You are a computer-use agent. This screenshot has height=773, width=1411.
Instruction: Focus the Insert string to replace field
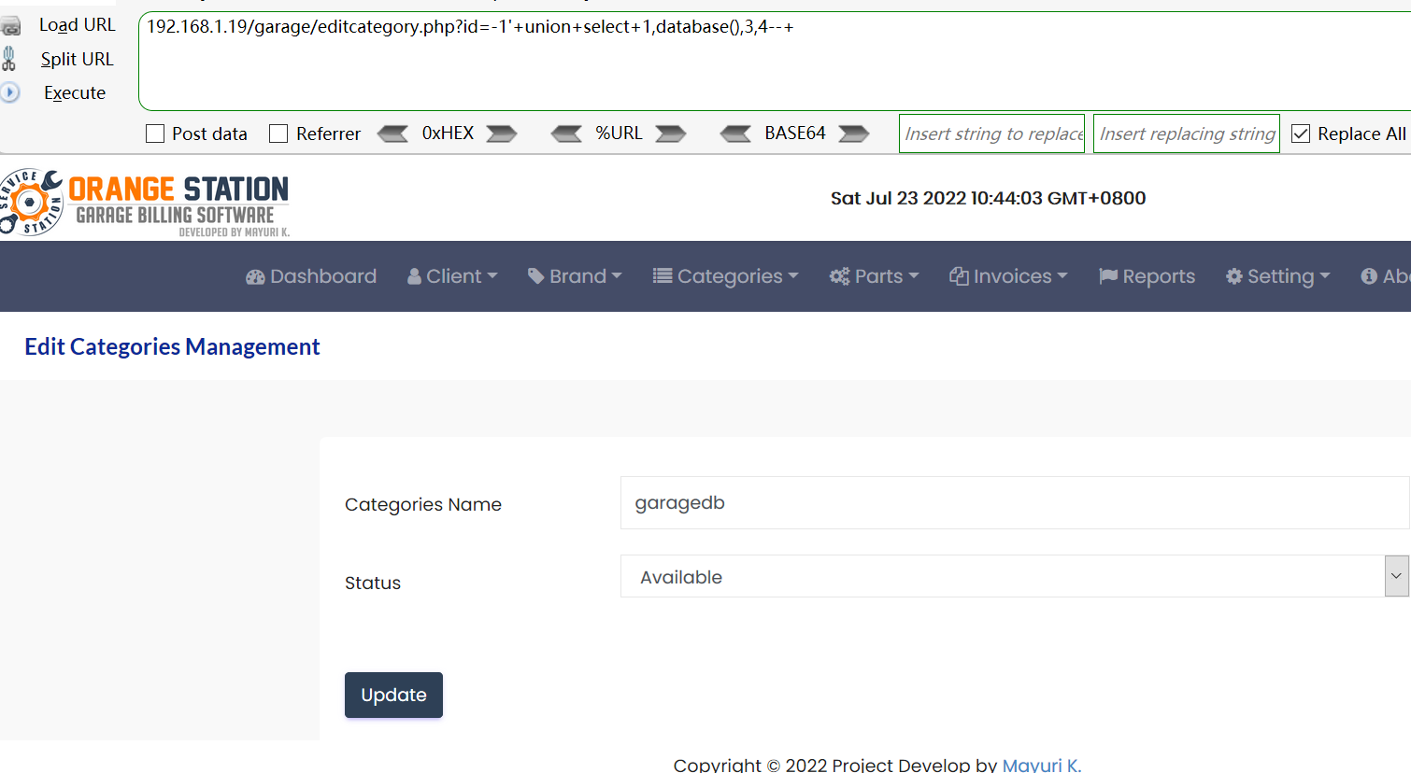[x=991, y=134]
